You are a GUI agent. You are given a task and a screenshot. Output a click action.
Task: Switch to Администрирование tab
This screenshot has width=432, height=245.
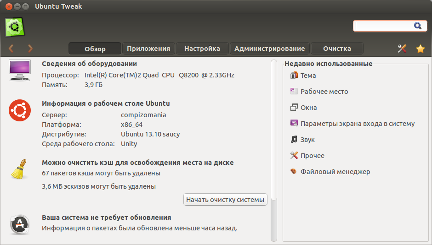point(269,49)
